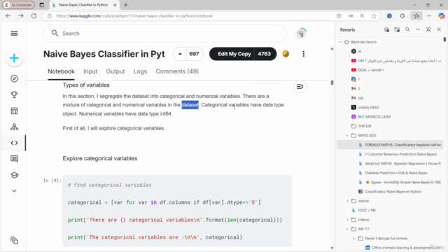Collapse Panier 3 l&d folder
Image resolution: width=448 pixels, height=252 pixels.
tap(354, 239)
